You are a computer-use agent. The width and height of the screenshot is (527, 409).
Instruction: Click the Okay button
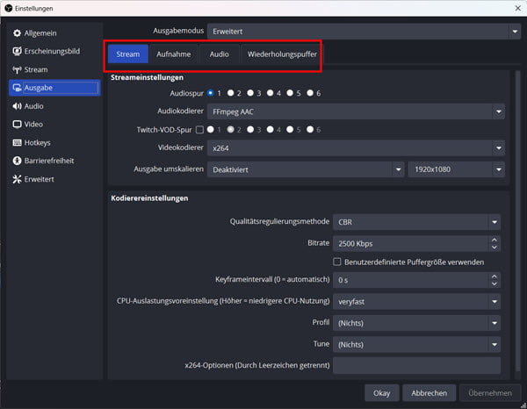[x=381, y=393]
